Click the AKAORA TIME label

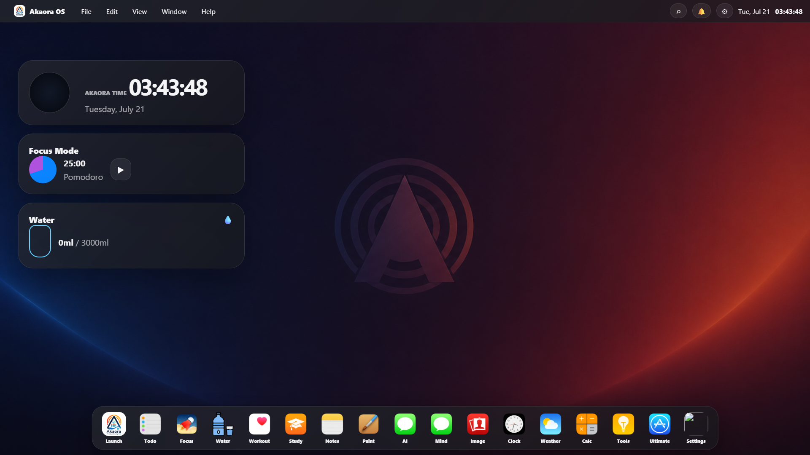[x=105, y=93]
